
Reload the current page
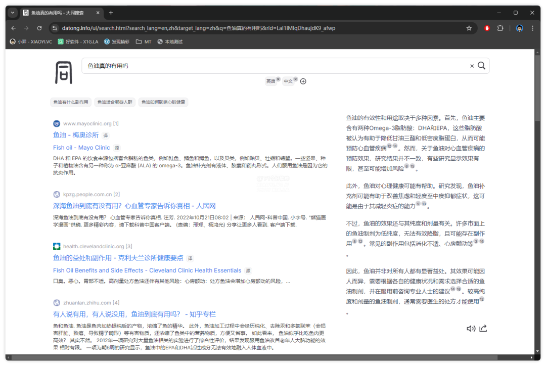38,28
